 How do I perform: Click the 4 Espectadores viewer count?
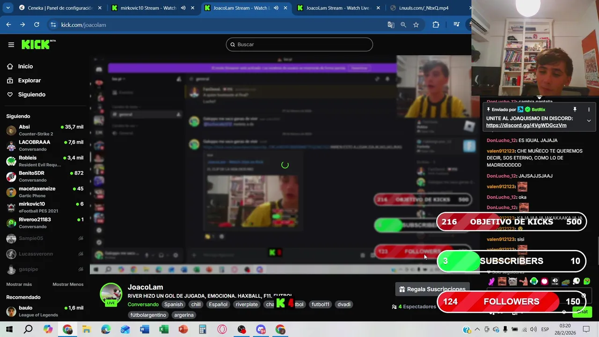[414, 307]
